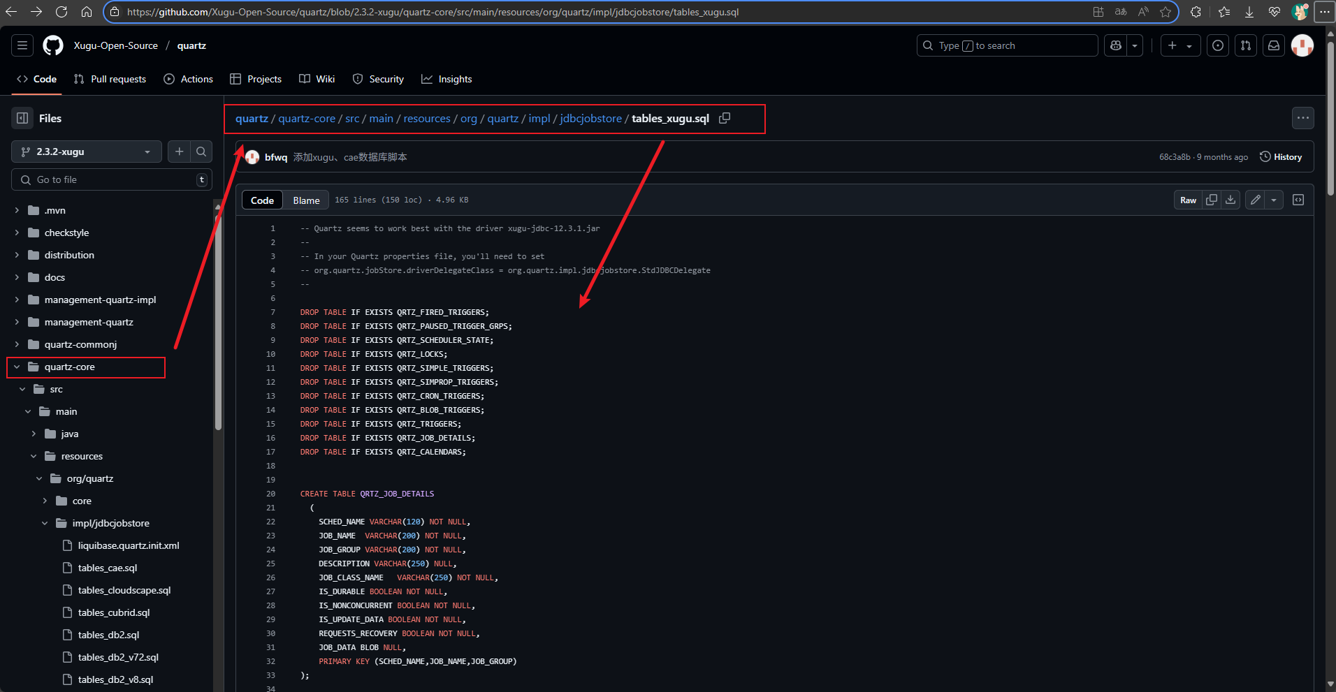Image resolution: width=1336 pixels, height=692 pixels.
Task: Switch to Blame view
Action: click(306, 200)
